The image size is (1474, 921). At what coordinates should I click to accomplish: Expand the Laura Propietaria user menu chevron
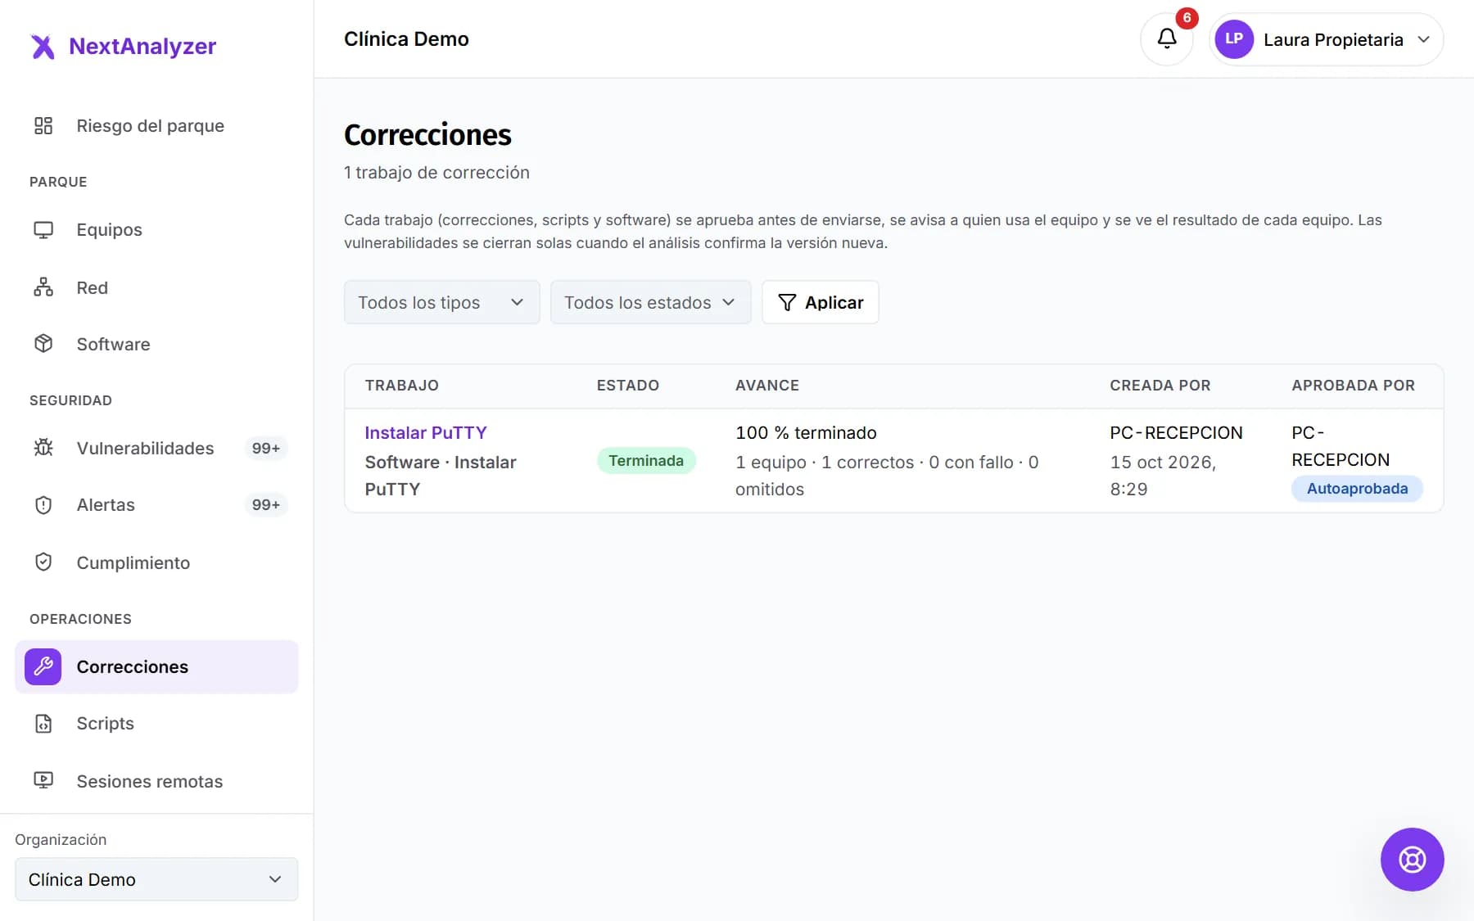1424,39
